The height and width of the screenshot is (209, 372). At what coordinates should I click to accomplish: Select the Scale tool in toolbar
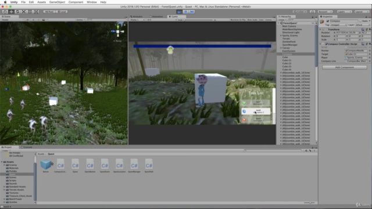tap(24, 12)
